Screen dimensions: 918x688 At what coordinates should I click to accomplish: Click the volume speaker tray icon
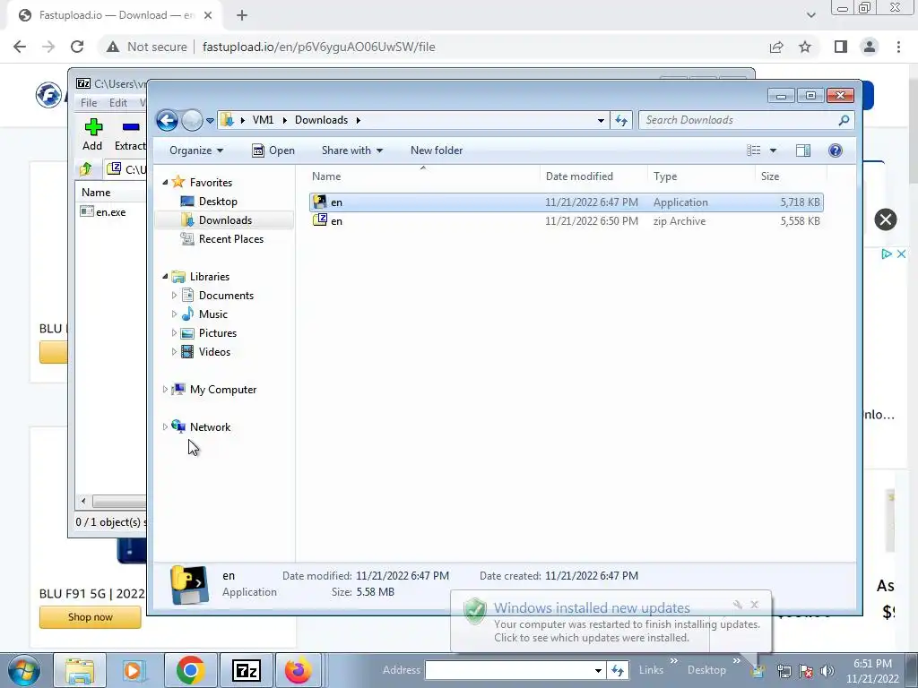click(x=827, y=671)
